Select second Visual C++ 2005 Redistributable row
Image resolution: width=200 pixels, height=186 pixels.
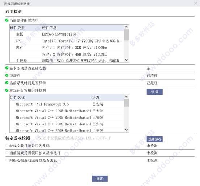(x=67, y=118)
